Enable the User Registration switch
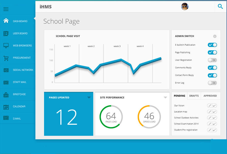 (212, 60)
